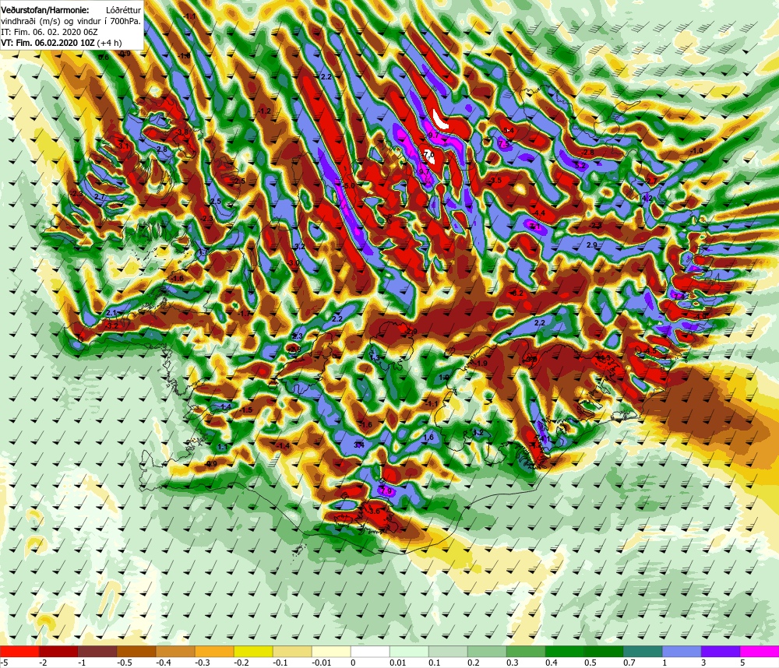Click the "VT: Fim. 06.02.2020 10Z (+4 h)" line
The width and height of the screenshot is (779, 668).
(x=61, y=43)
